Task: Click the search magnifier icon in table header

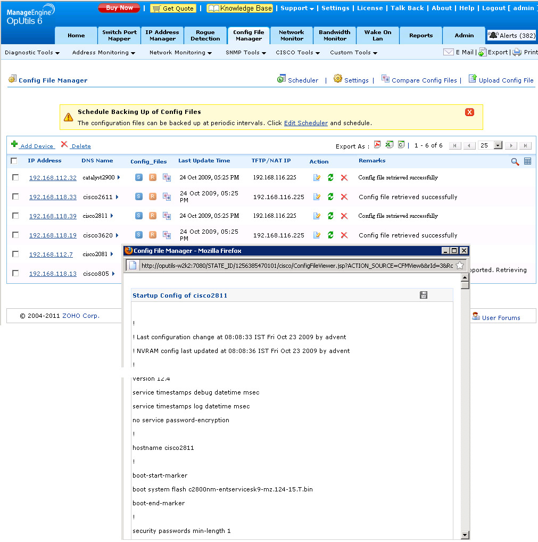Action: point(515,161)
